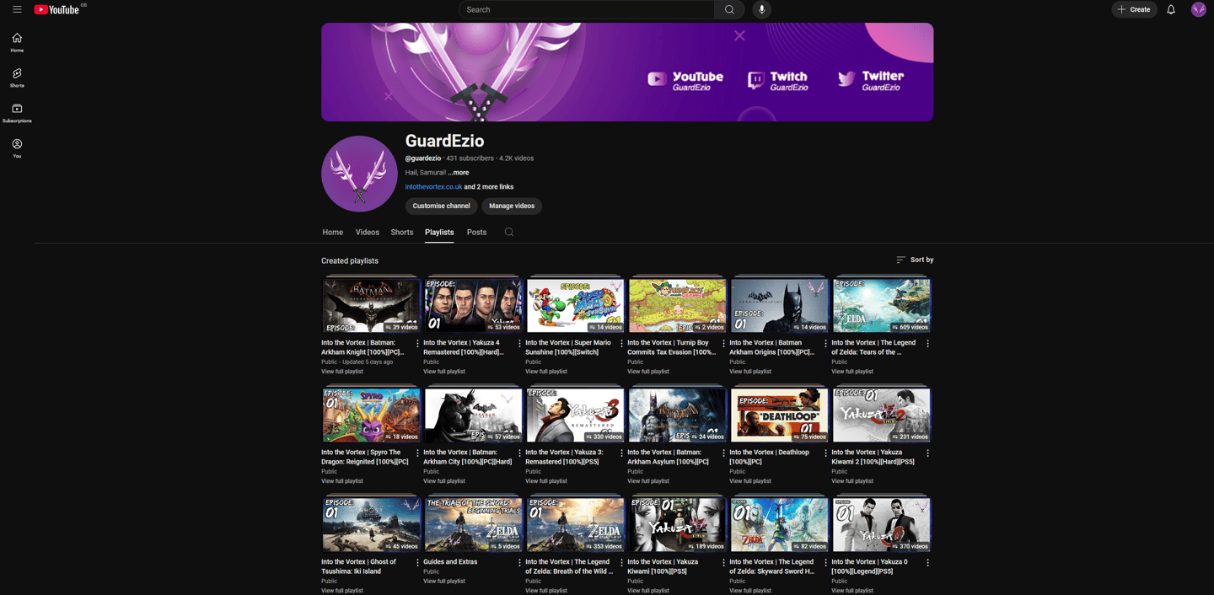The width and height of the screenshot is (1214, 595).
Task: Select the Playlists tab
Action: (439, 232)
